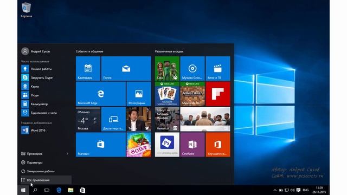Viewport: 347px width, 195px height.
Task: Launch the Minecraft tile
Action: click(192, 94)
